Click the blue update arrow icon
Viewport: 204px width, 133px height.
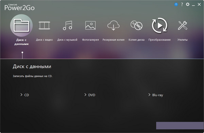click(x=176, y=4)
